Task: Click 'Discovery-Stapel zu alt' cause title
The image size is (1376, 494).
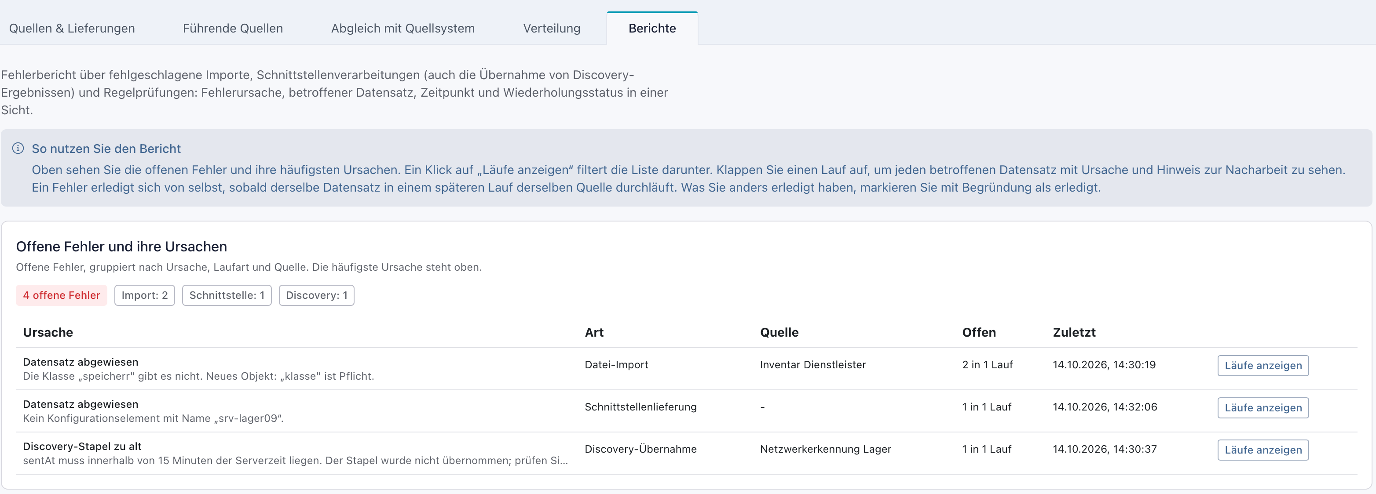Action: point(82,446)
